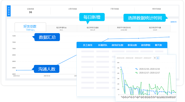Sort by the 新添加数 column header

coord(132,45)
